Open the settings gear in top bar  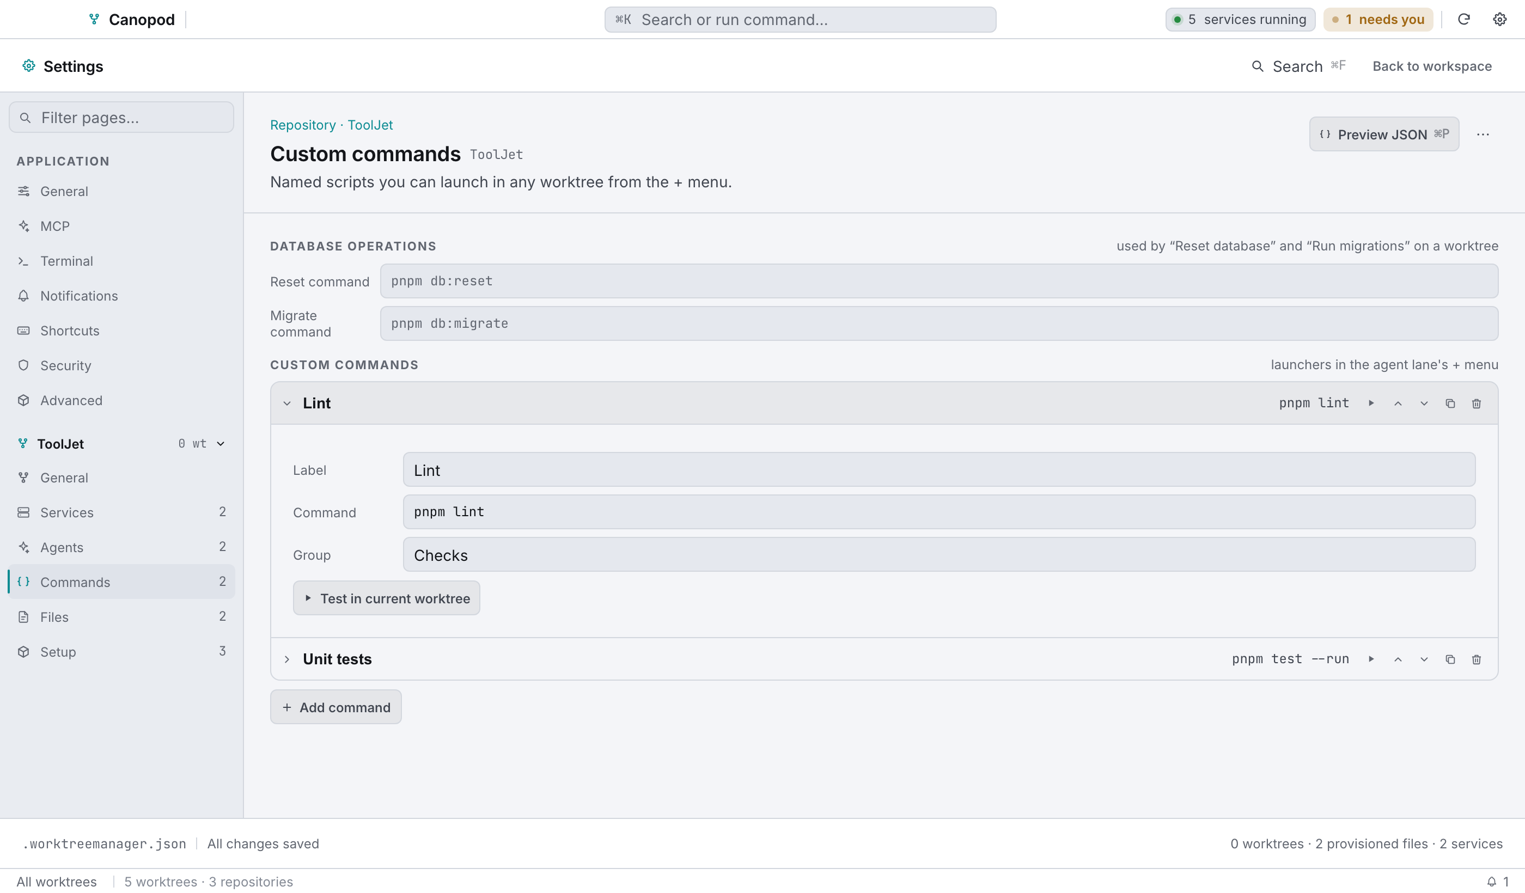1499,20
